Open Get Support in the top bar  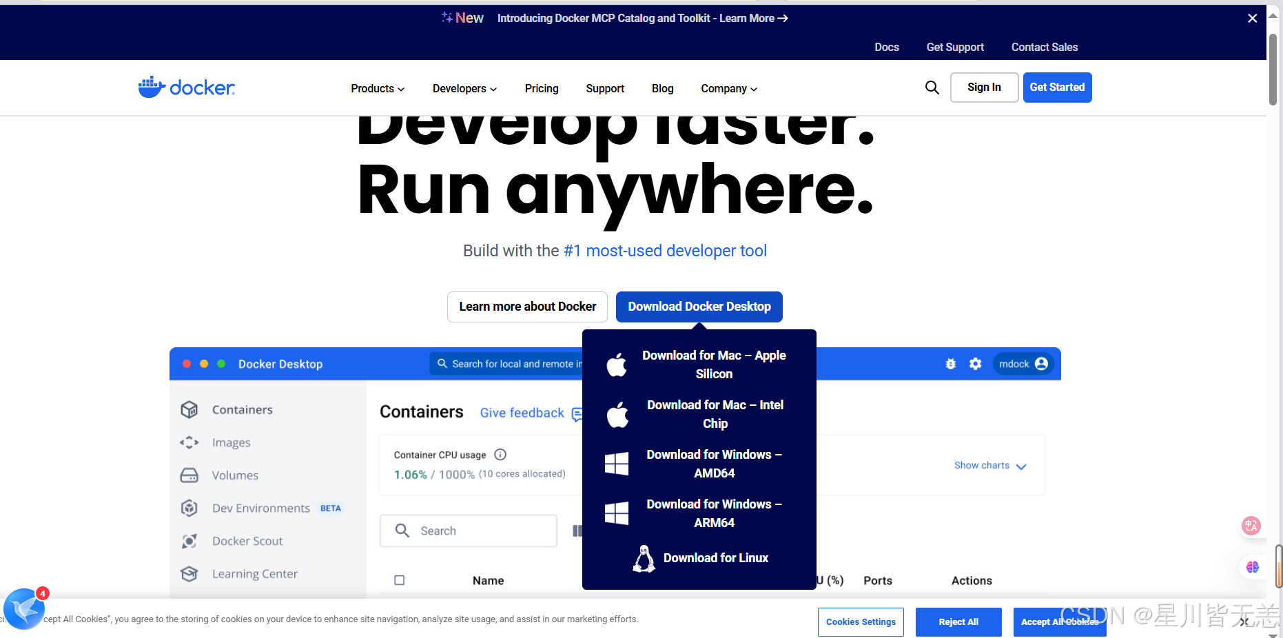point(955,47)
